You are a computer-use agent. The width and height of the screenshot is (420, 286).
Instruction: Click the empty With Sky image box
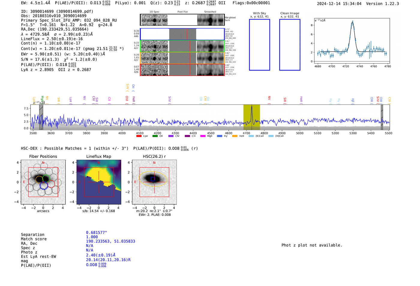[259, 45]
